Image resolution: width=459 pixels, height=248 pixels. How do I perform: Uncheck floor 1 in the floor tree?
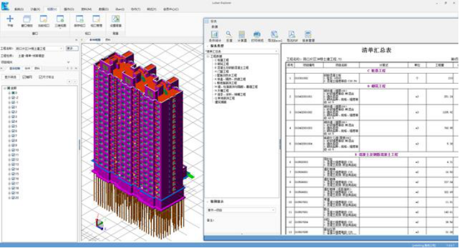[x=13, y=107]
